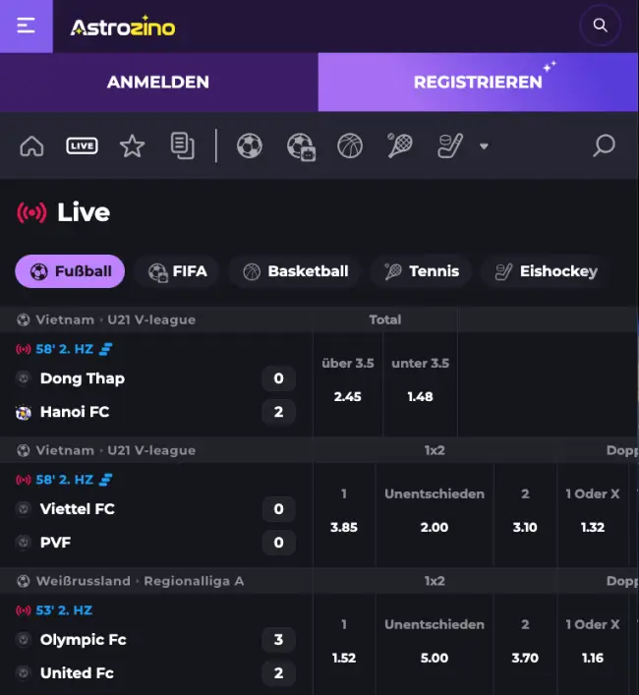The image size is (639, 695).
Task: Click the search icon in the header
Action: pos(600,26)
